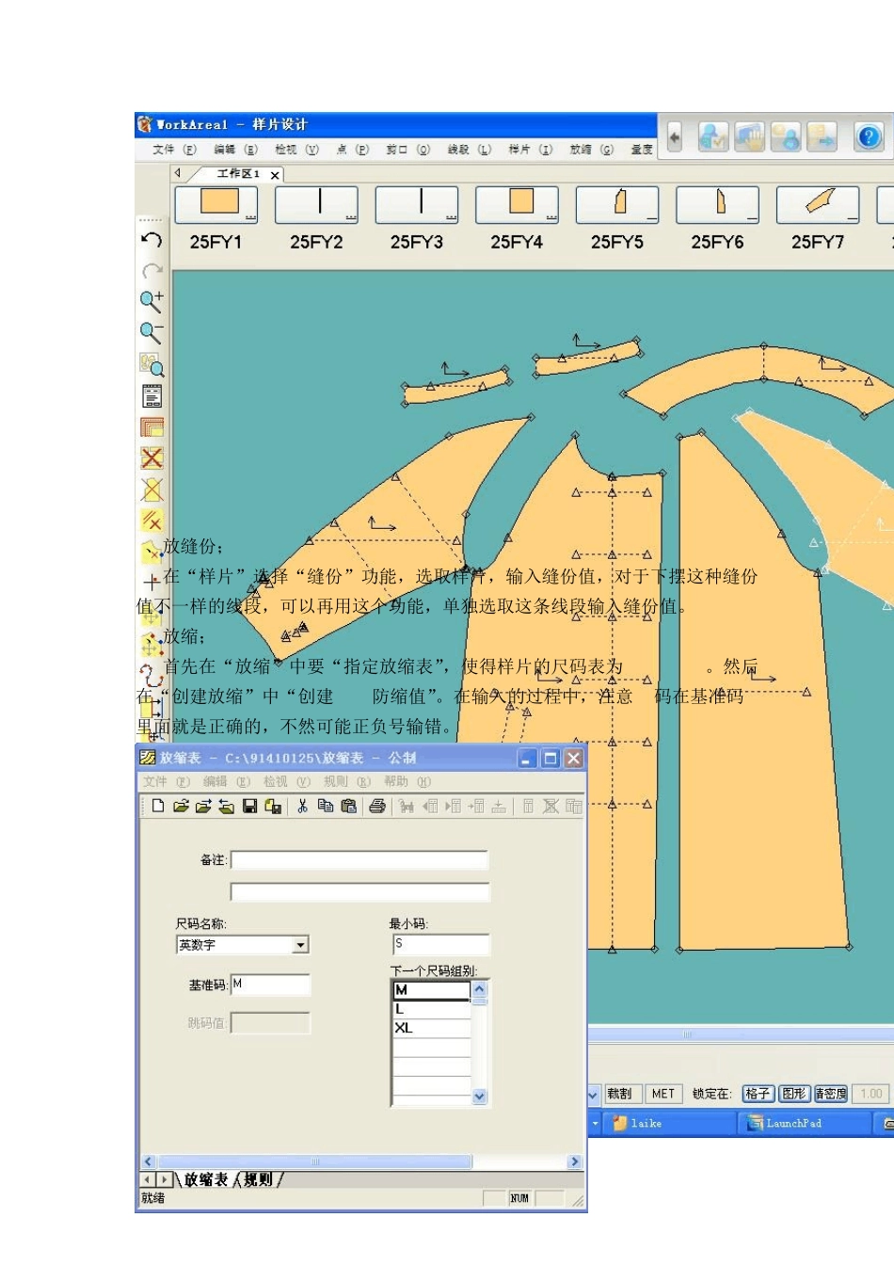
Task: Click the MET button in status bar
Action: pos(663,1094)
